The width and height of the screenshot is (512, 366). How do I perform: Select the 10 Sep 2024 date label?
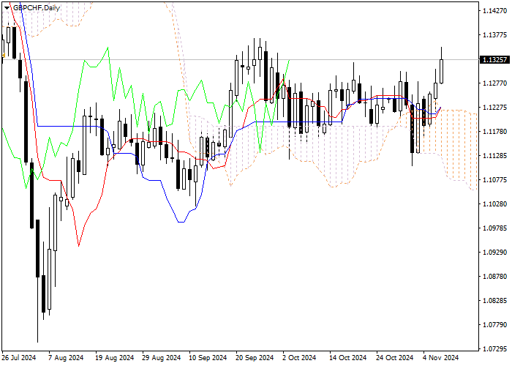[x=208, y=358]
